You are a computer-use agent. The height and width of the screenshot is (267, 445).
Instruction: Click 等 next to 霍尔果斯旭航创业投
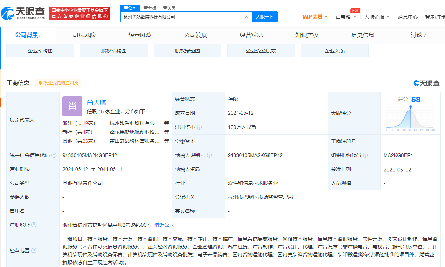click(x=166, y=132)
